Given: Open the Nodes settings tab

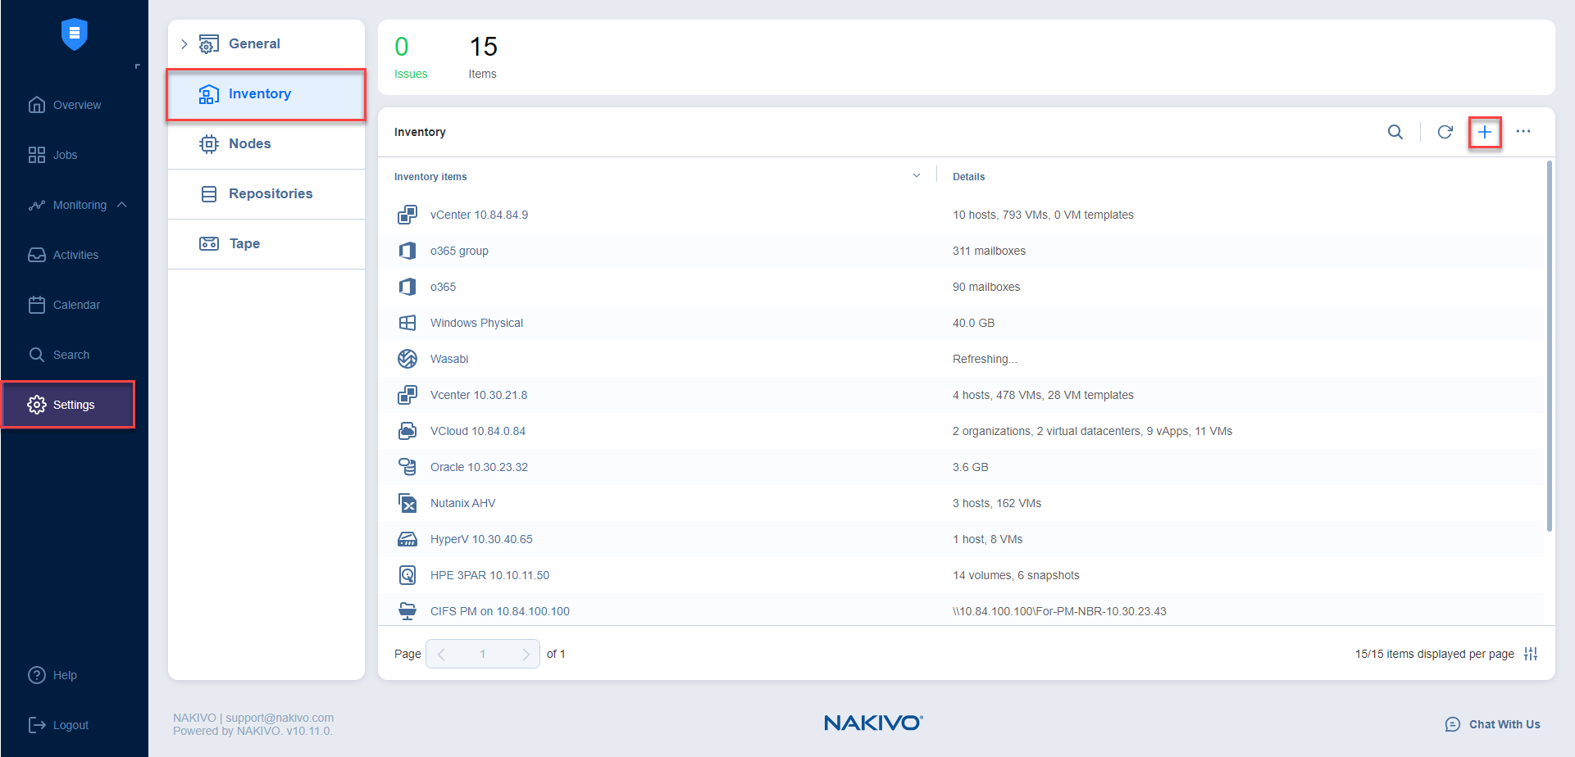Looking at the screenshot, I should click(249, 144).
